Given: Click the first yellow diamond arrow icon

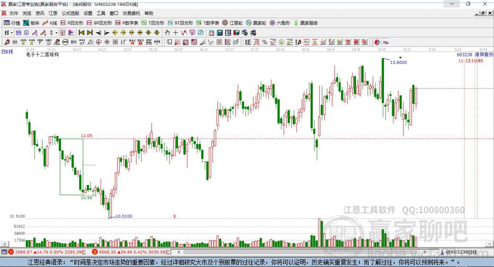Looking at the screenshot, I should click(115, 33).
